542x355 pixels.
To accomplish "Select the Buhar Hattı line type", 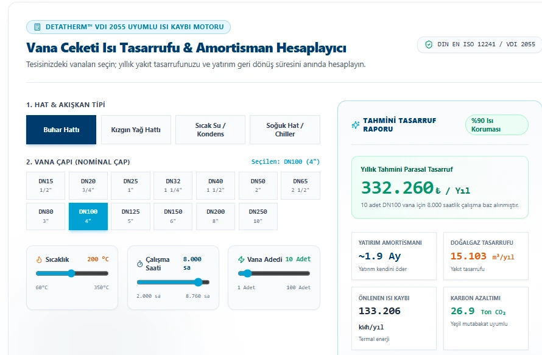I will point(61,130).
